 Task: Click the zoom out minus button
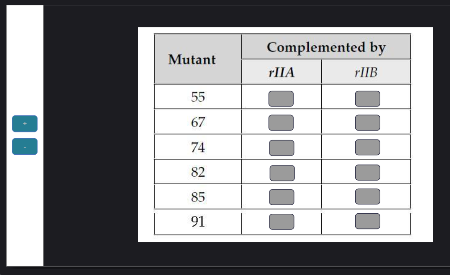24,146
